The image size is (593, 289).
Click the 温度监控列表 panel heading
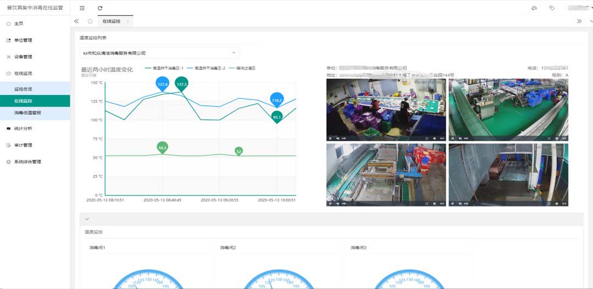click(93, 38)
